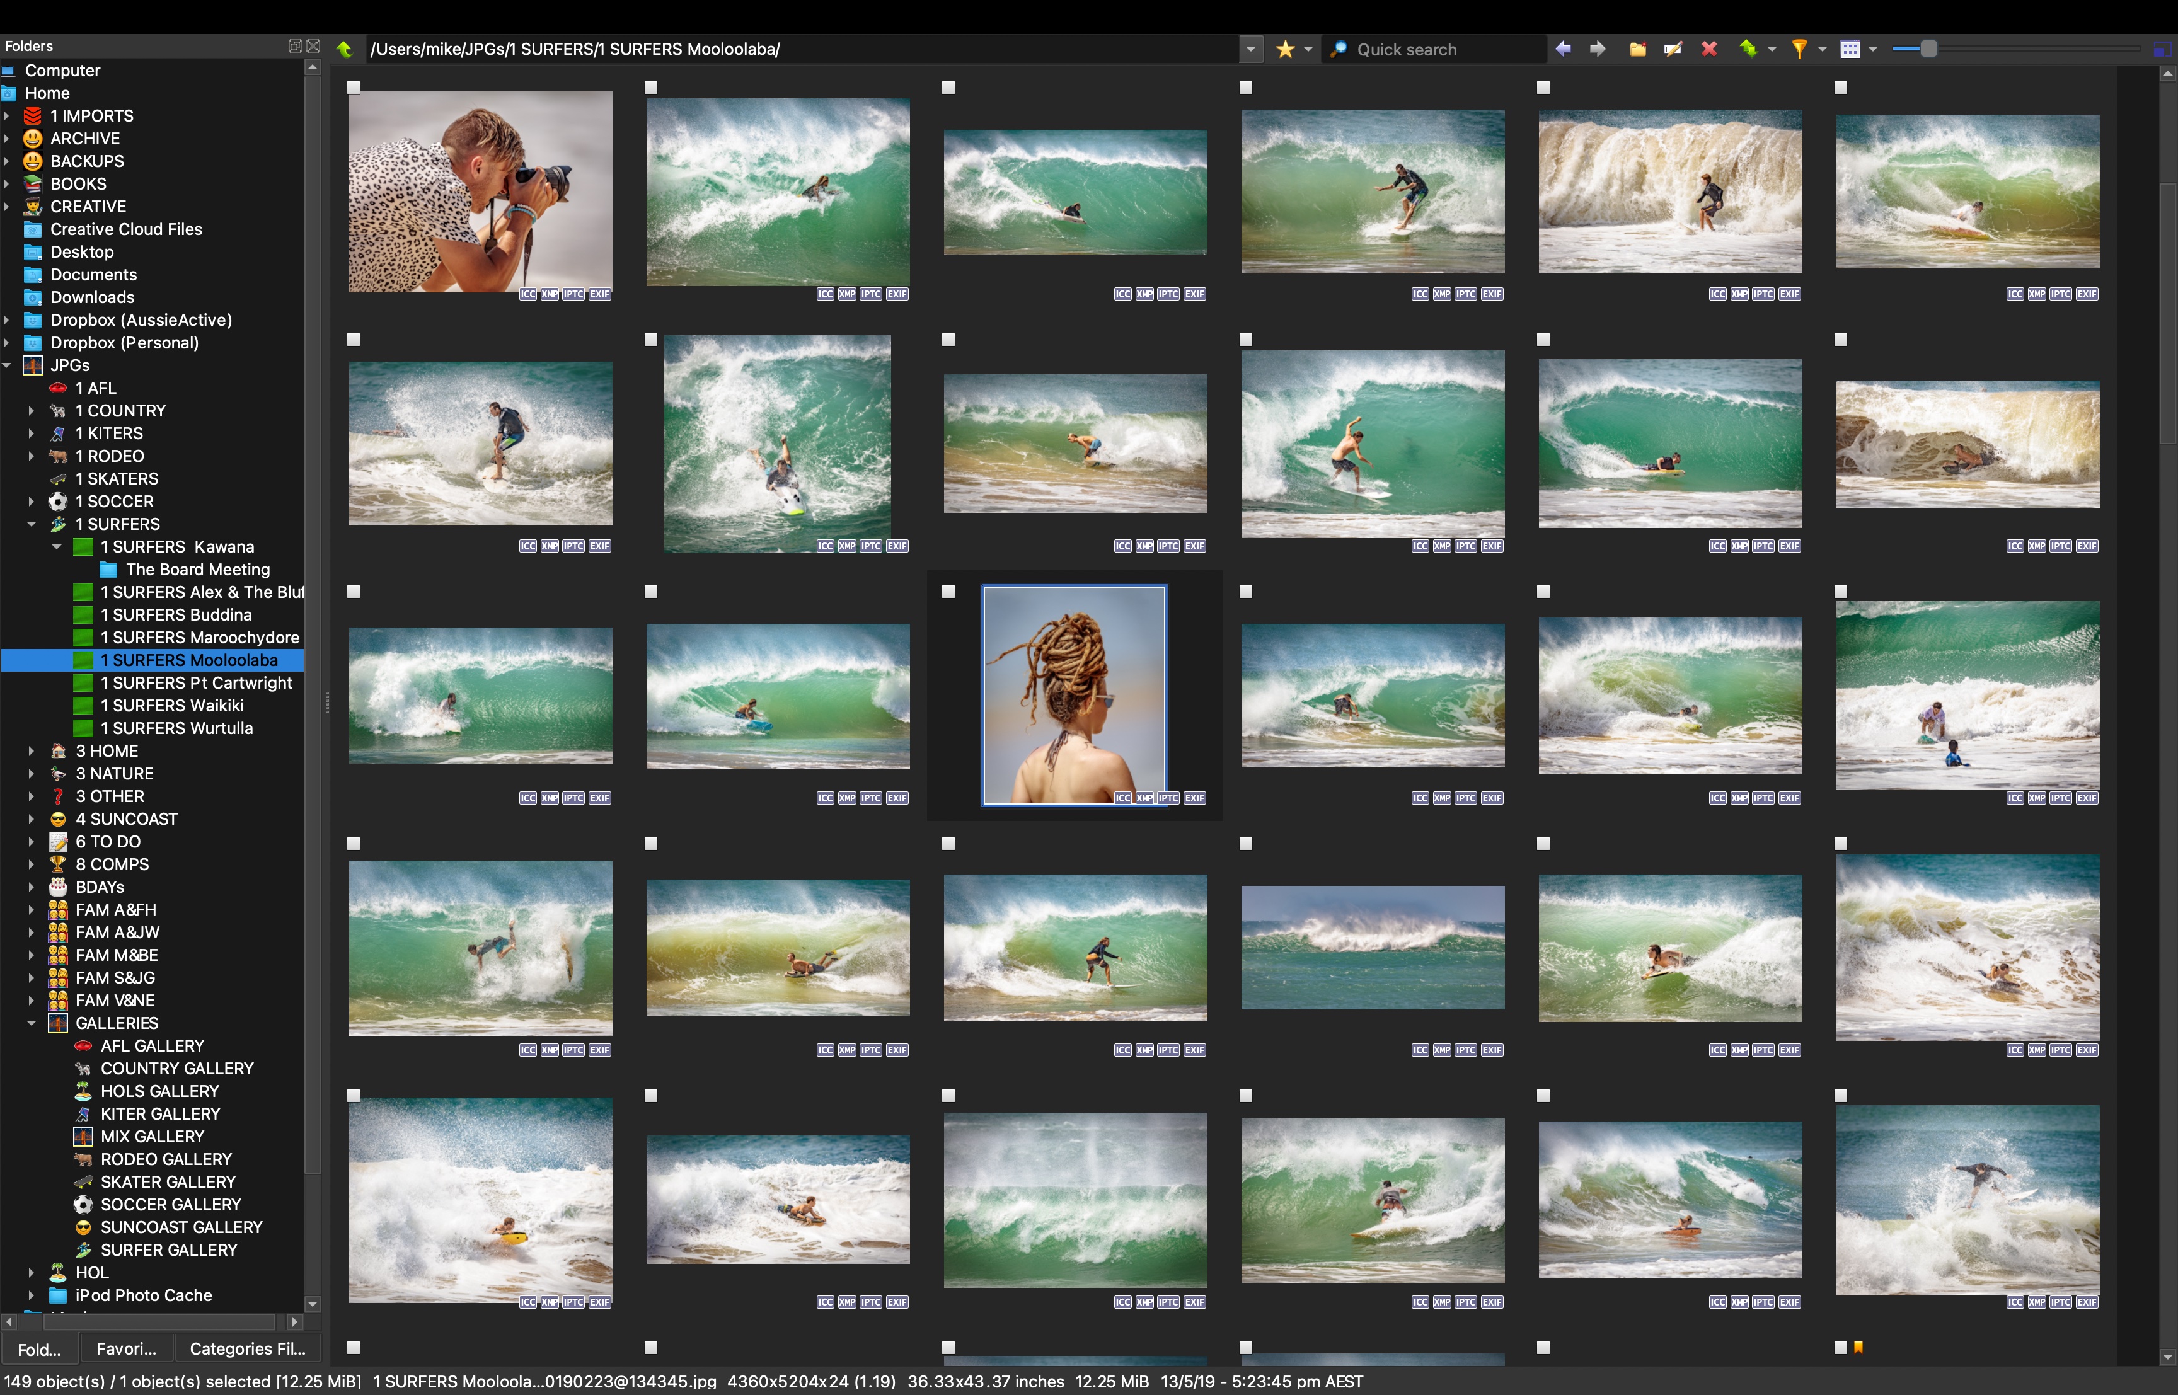Go back with the blue left arrow
Image resolution: width=2178 pixels, height=1395 pixels.
(1563, 49)
